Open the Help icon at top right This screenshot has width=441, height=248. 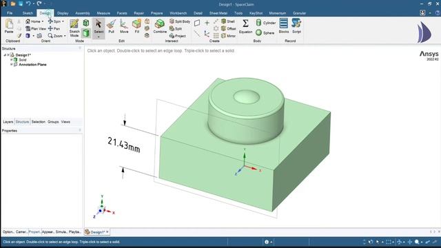pyautogui.click(x=438, y=13)
